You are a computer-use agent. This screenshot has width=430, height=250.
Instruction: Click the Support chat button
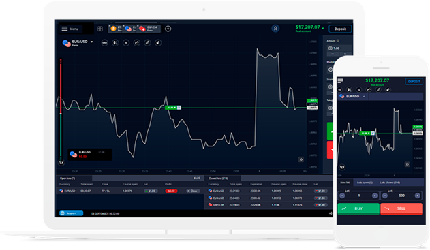click(x=72, y=213)
